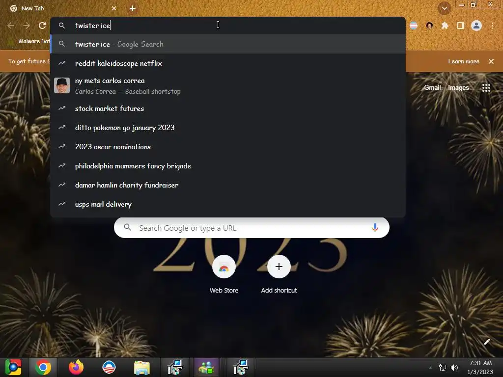The image size is (503, 377).
Task: Launch Firefox from the taskbar
Action: click(76, 367)
